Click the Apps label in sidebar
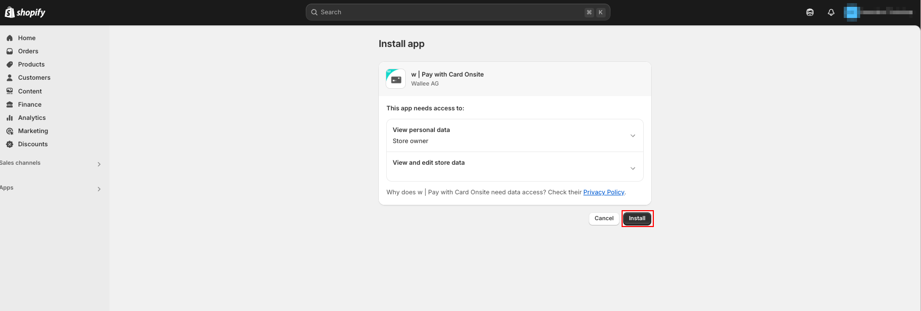This screenshot has width=921, height=311. pos(7,188)
